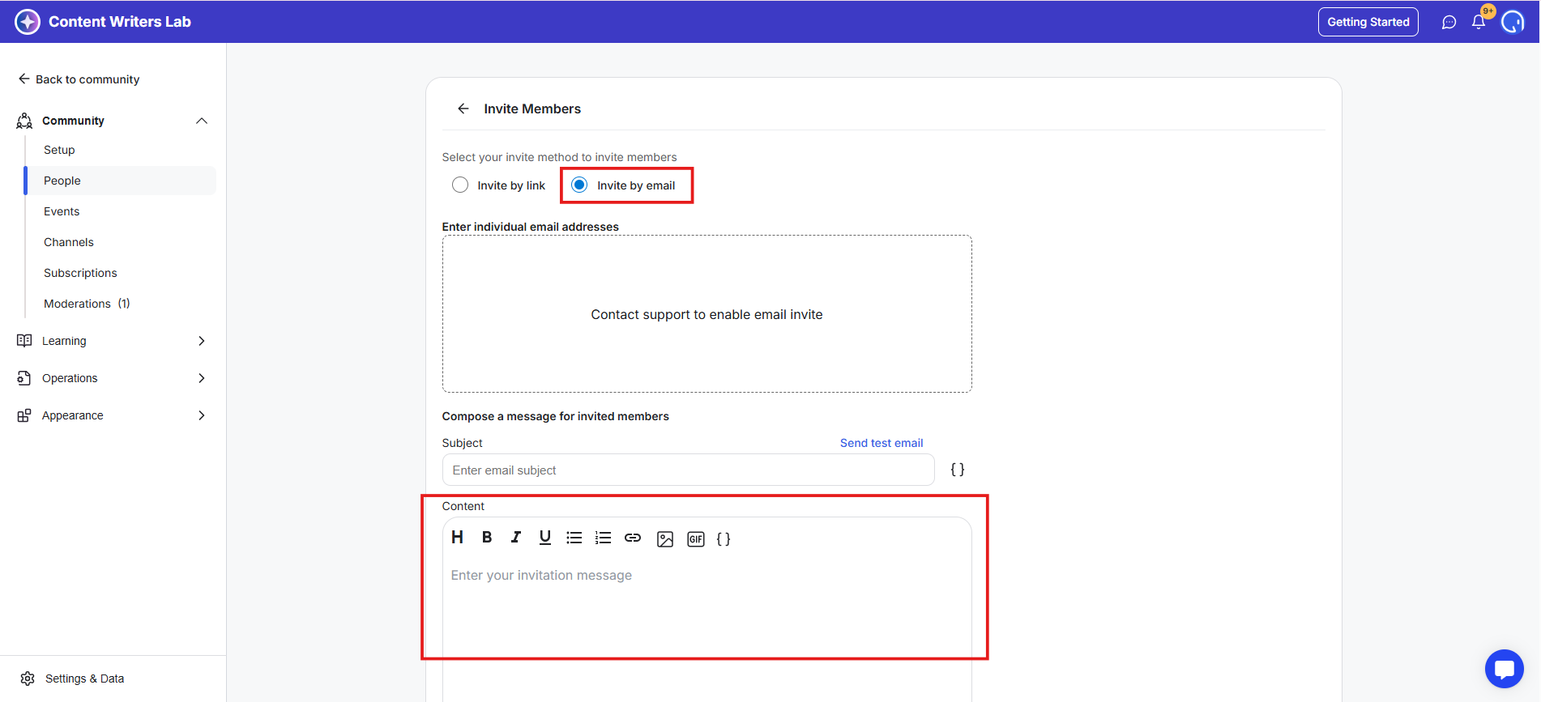This screenshot has height=702, width=1541.
Task: Click the Getting Started button
Action: click(x=1368, y=22)
